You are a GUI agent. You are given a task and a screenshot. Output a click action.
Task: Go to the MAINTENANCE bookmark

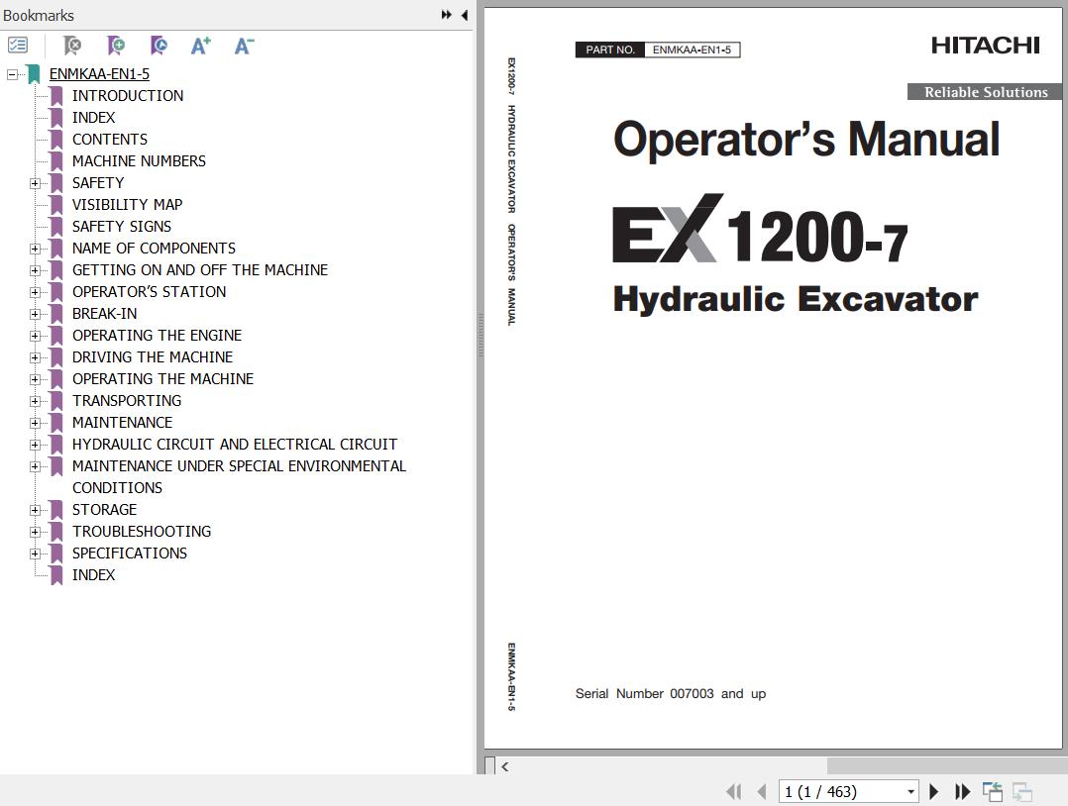[x=123, y=423]
